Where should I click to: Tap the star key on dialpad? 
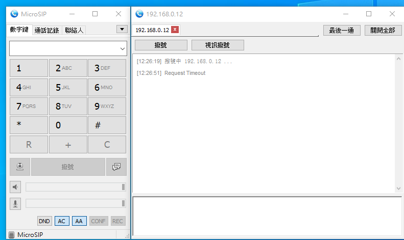[29, 125]
